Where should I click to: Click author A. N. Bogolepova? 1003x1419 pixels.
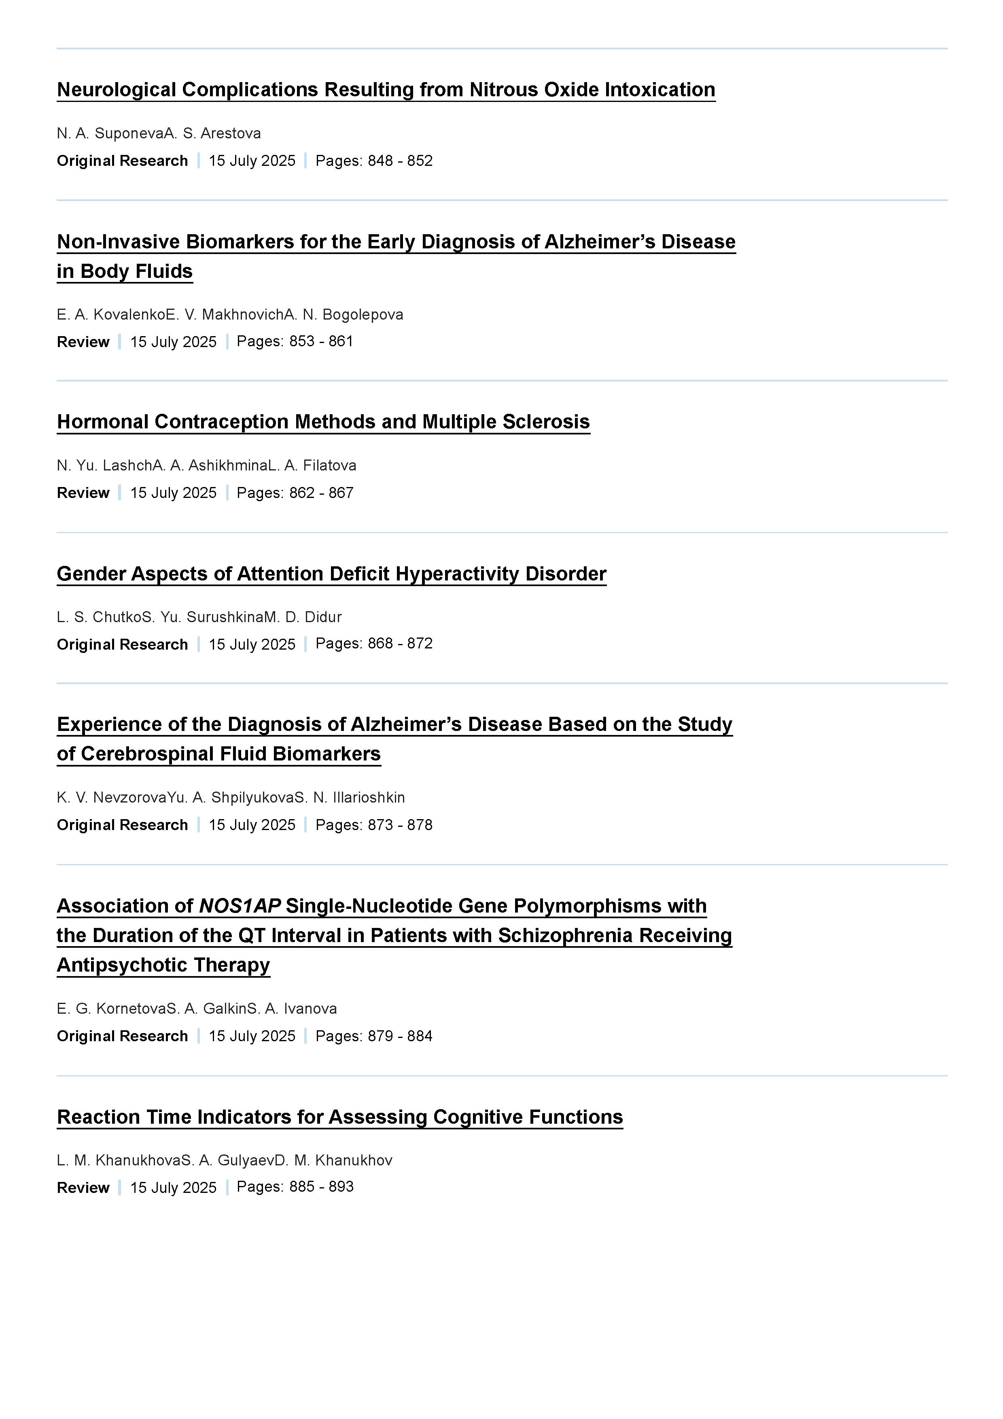click(344, 315)
